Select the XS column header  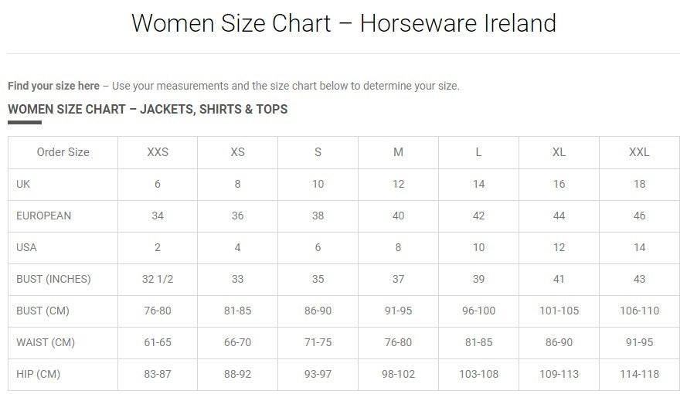[237, 152]
